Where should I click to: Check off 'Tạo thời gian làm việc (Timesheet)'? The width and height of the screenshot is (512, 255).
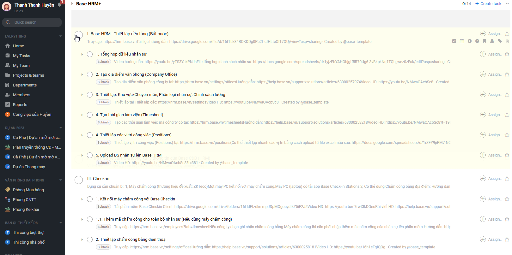(x=90, y=115)
